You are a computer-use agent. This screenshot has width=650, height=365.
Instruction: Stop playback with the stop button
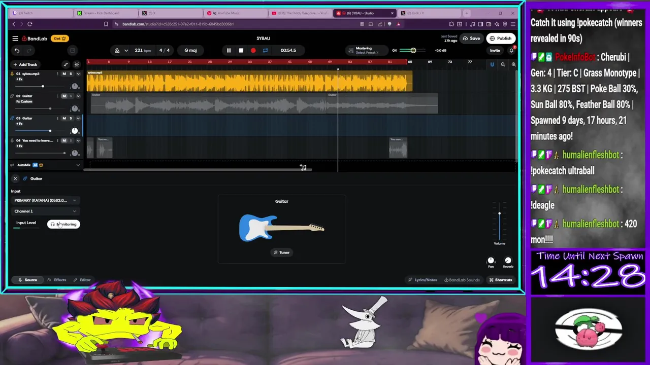pos(241,50)
